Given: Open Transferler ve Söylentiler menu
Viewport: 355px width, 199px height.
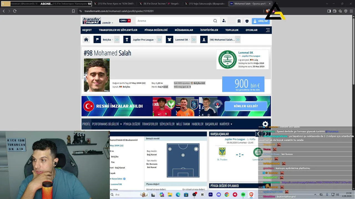Looking at the screenshot, I should coord(118,30).
